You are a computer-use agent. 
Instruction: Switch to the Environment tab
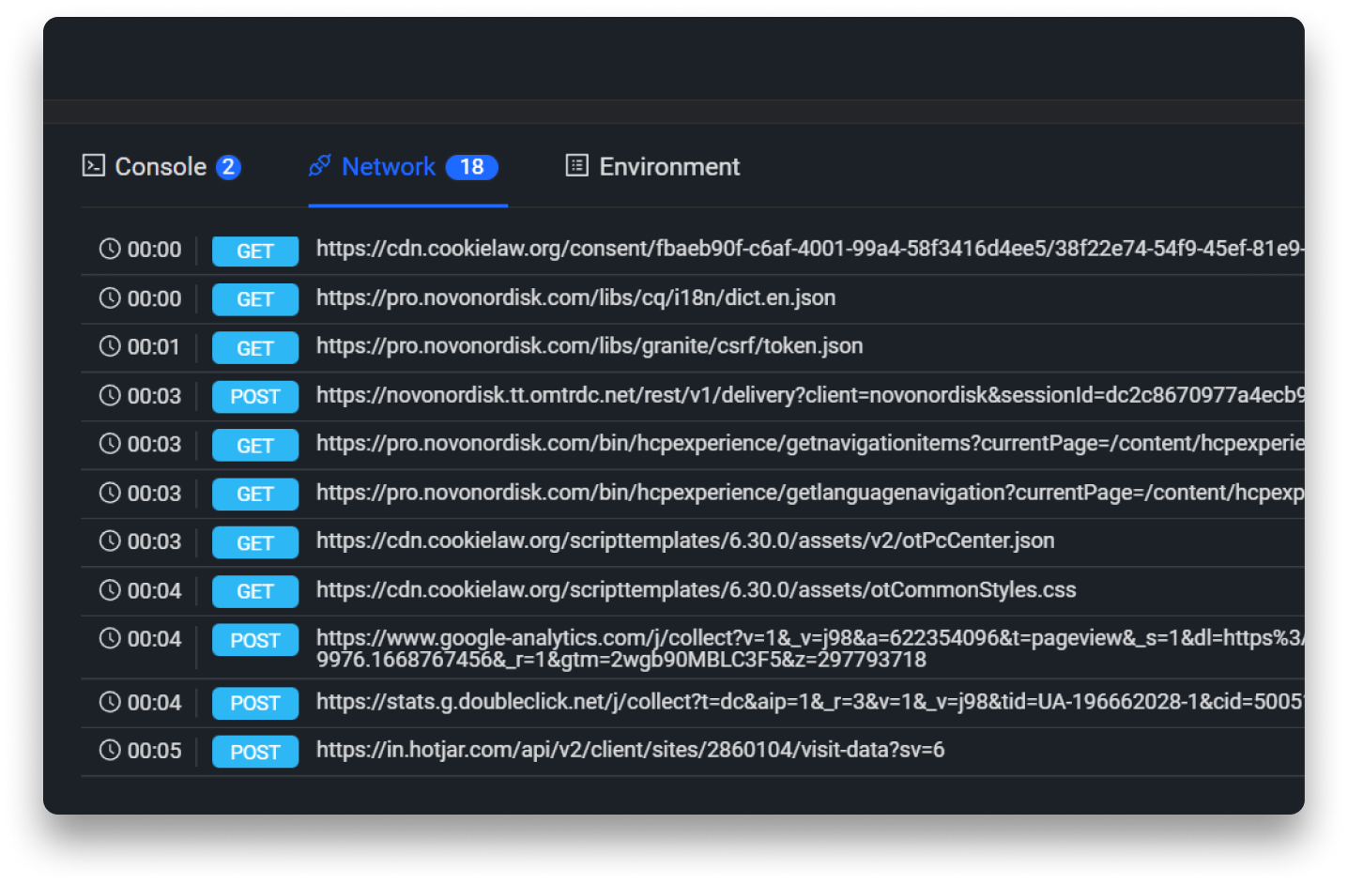click(652, 166)
